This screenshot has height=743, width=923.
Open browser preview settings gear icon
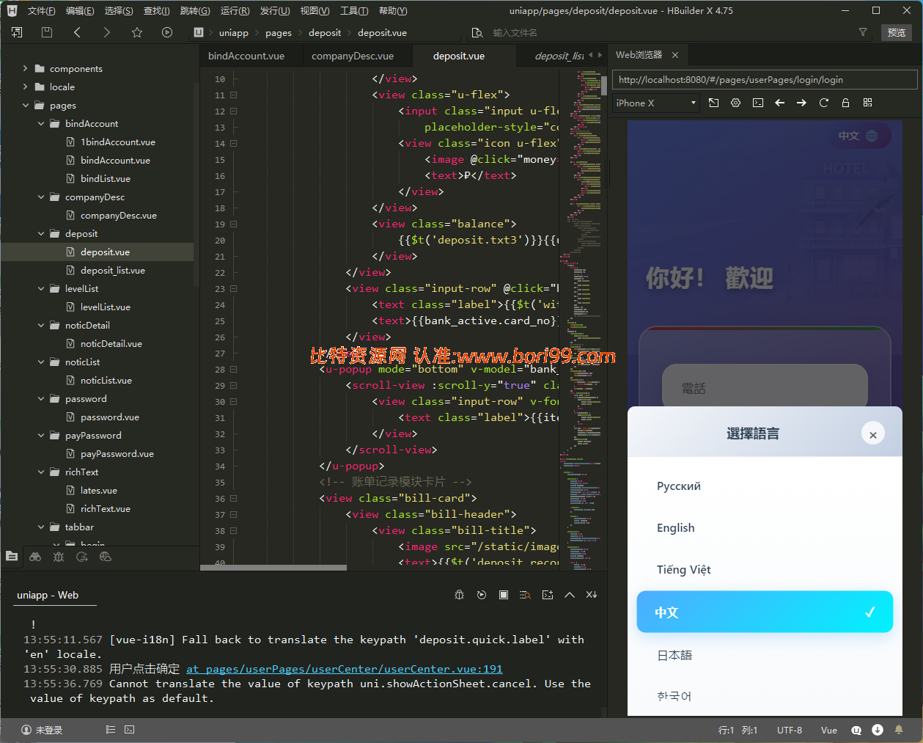pos(735,103)
